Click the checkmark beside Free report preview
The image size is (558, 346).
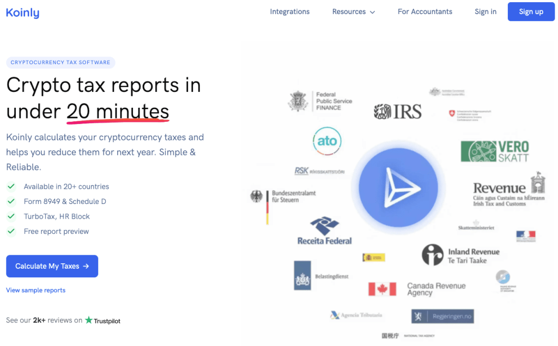(11, 231)
